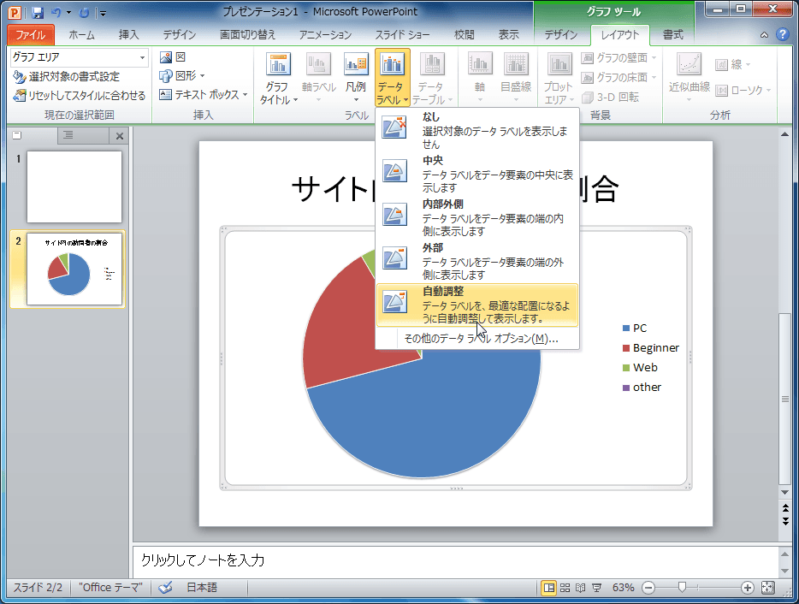The image size is (799, 604).
Task: Switch to the スライド ショー tab
Action: pyautogui.click(x=402, y=35)
